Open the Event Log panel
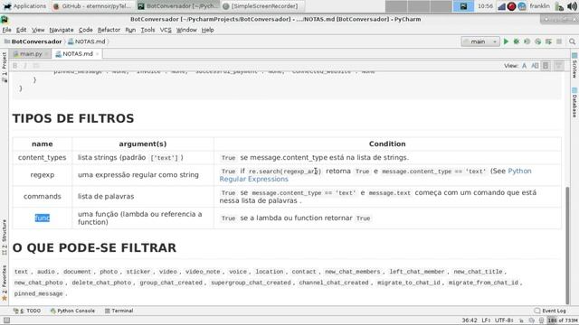Viewport: 579px width, 325px height. [x=550, y=311]
